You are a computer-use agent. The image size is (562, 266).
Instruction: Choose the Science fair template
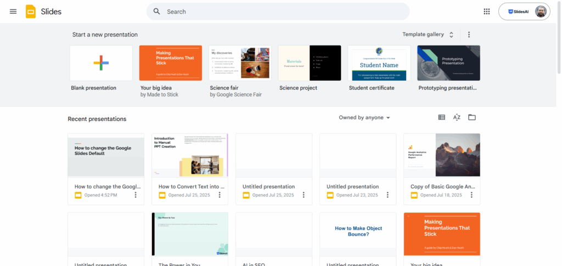(x=240, y=63)
